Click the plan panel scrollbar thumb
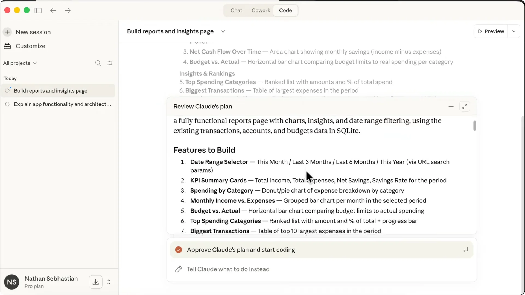The width and height of the screenshot is (525, 295). (475, 126)
